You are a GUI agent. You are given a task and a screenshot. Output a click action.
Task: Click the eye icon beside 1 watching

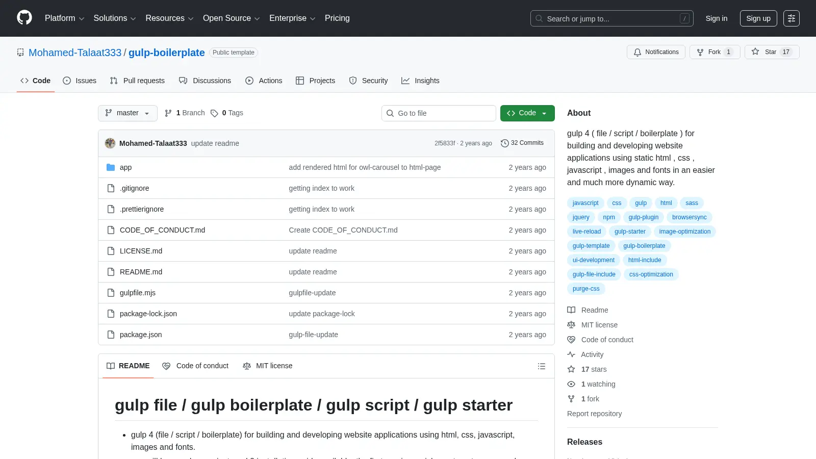(571, 384)
